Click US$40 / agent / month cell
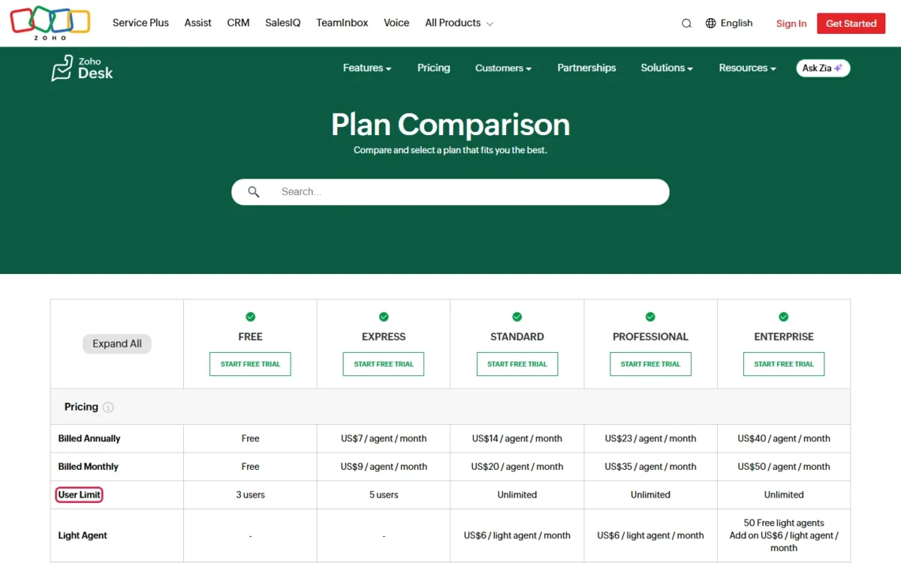Viewport: 901px width, 563px height. (x=784, y=438)
